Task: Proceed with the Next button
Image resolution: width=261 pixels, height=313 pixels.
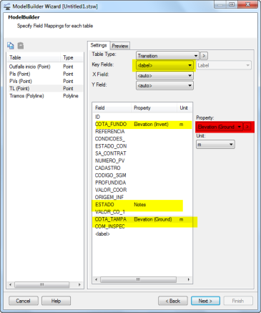Action: coord(205,301)
